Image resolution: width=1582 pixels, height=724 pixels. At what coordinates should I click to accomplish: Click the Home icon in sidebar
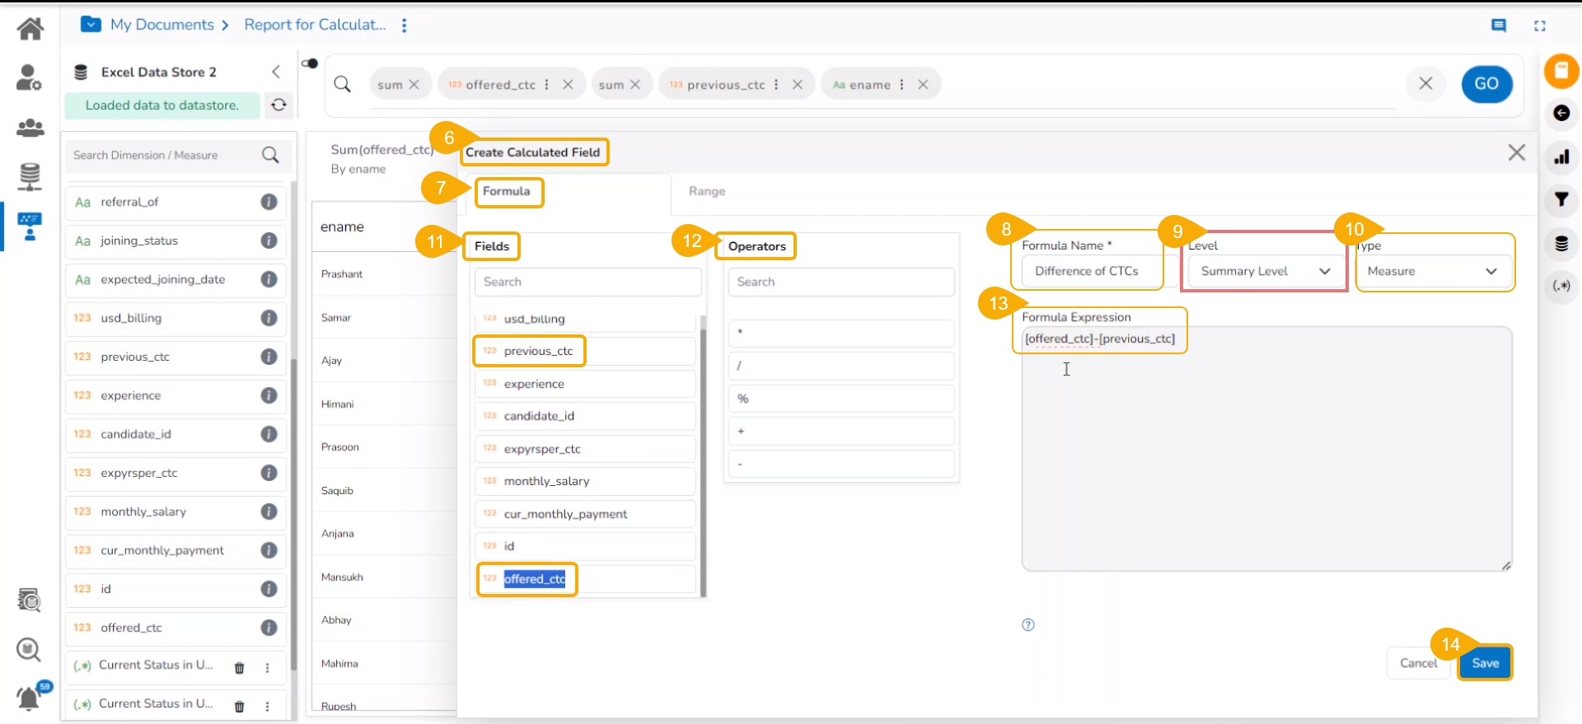(30, 29)
